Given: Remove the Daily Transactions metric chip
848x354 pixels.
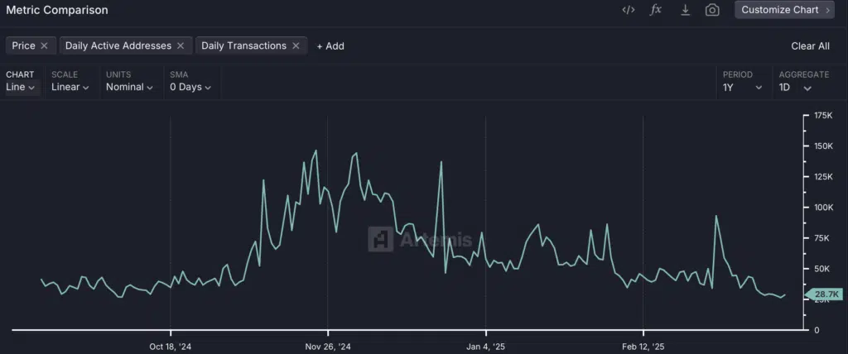Looking at the screenshot, I should click(296, 46).
